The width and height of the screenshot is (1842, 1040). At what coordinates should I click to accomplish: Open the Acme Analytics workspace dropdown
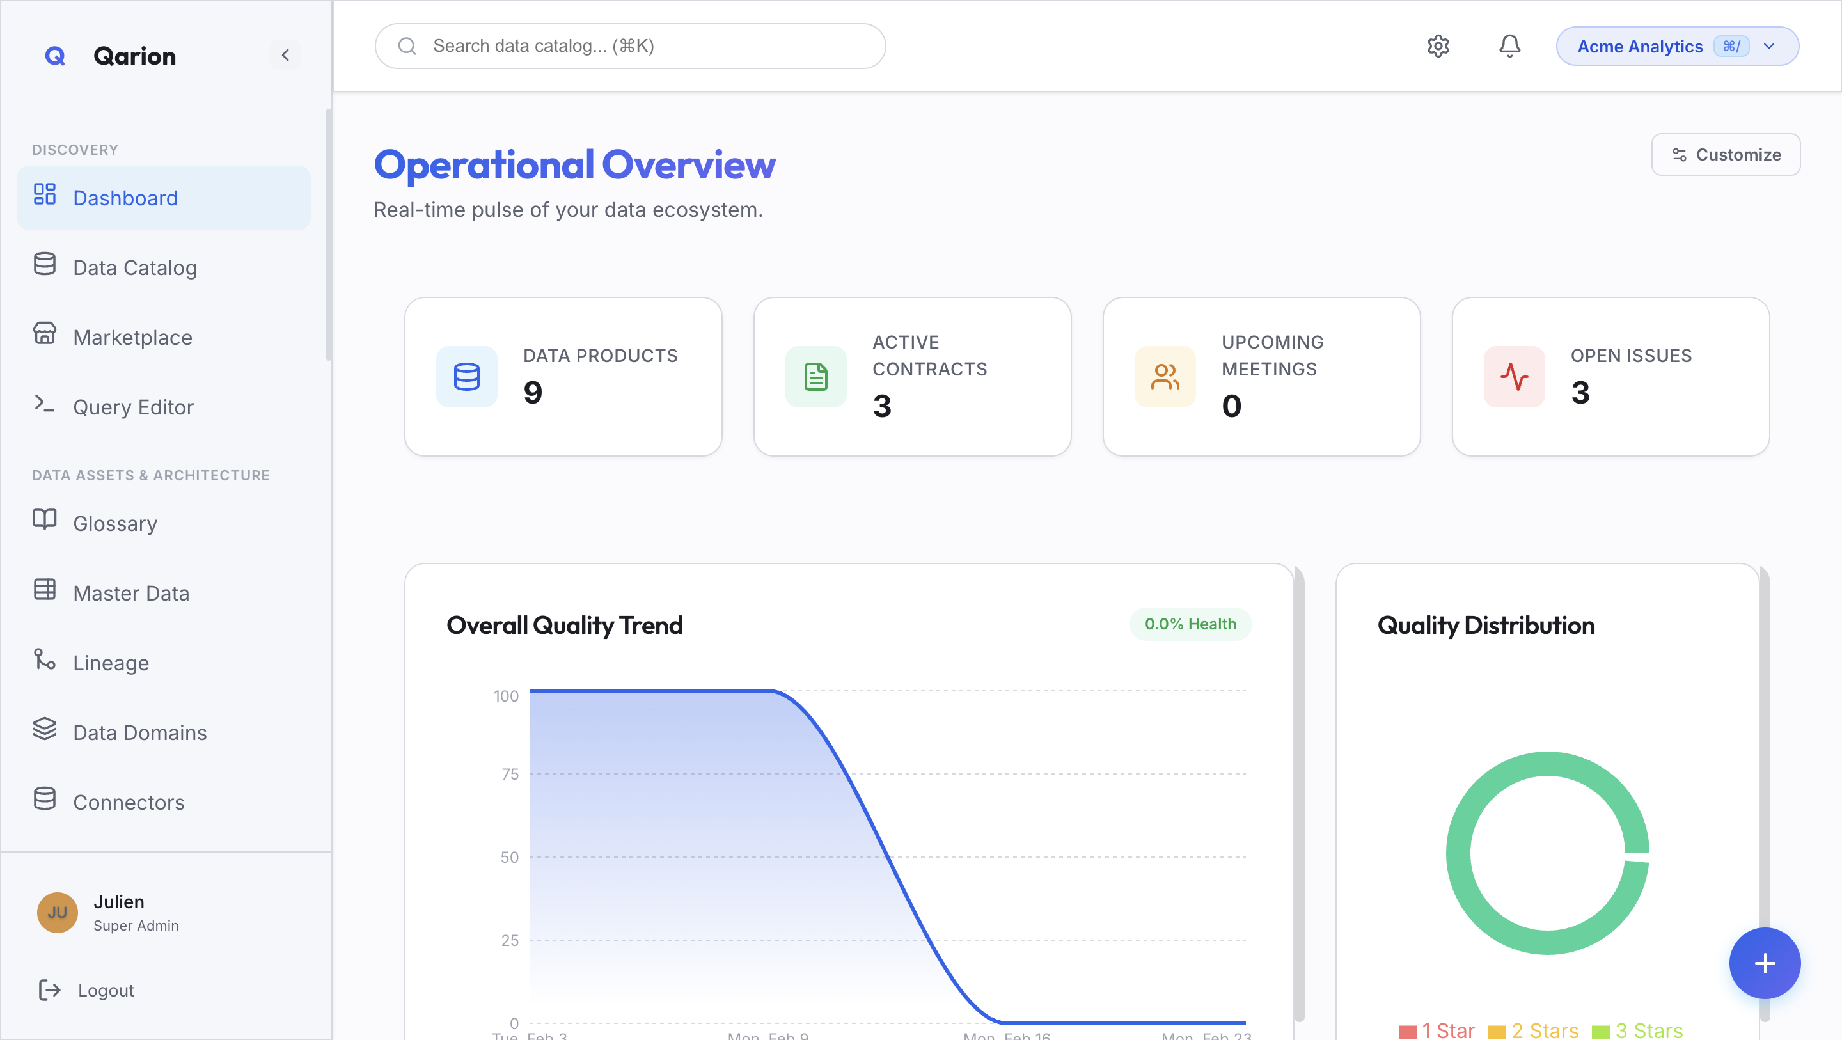(x=1677, y=46)
